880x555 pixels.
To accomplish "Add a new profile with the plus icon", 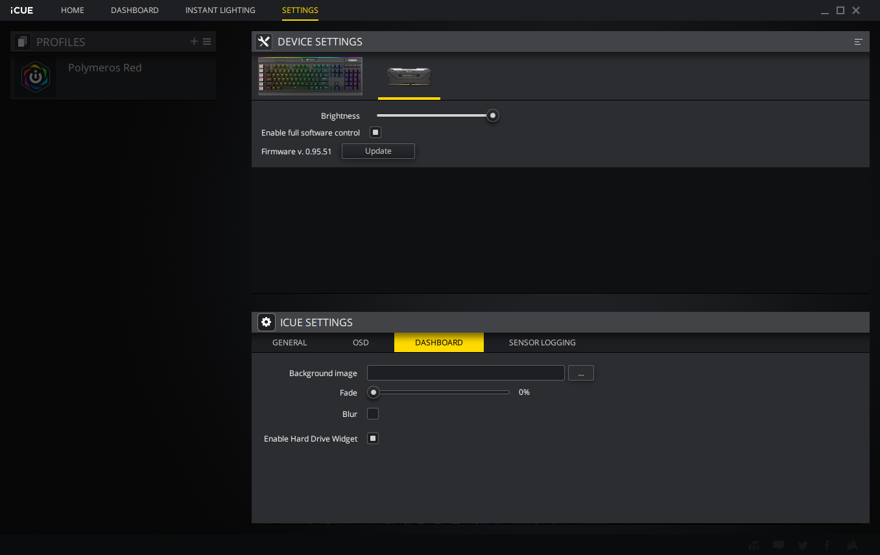I will pos(194,41).
